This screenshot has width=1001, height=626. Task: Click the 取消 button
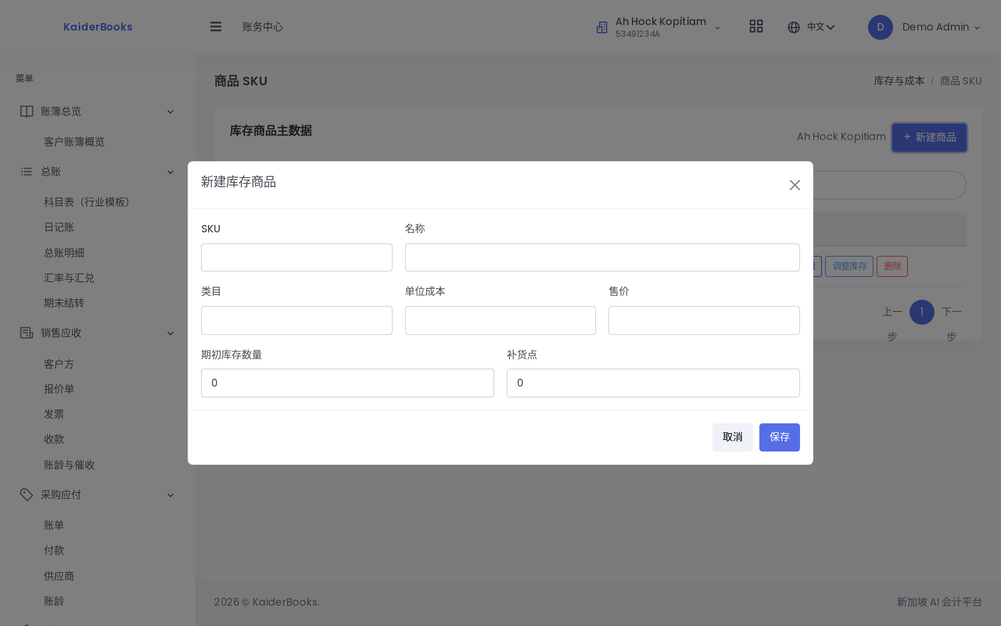pyautogui.click(x=732, y=437)
